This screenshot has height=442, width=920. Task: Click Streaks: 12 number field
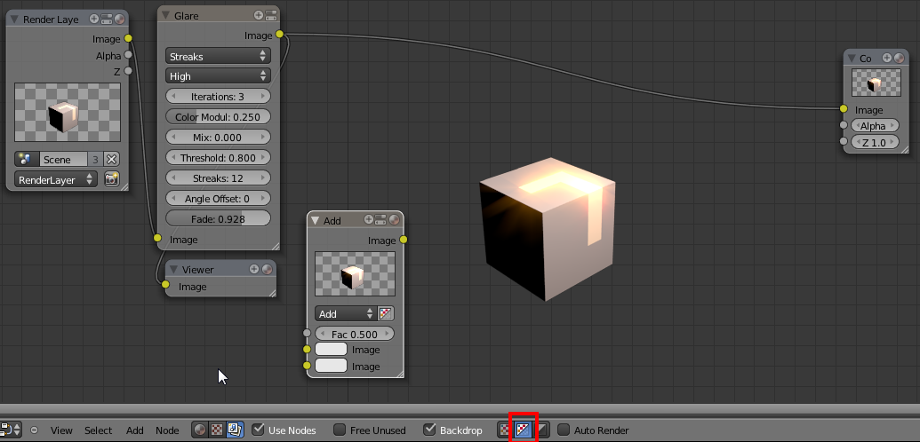[218, 178]
